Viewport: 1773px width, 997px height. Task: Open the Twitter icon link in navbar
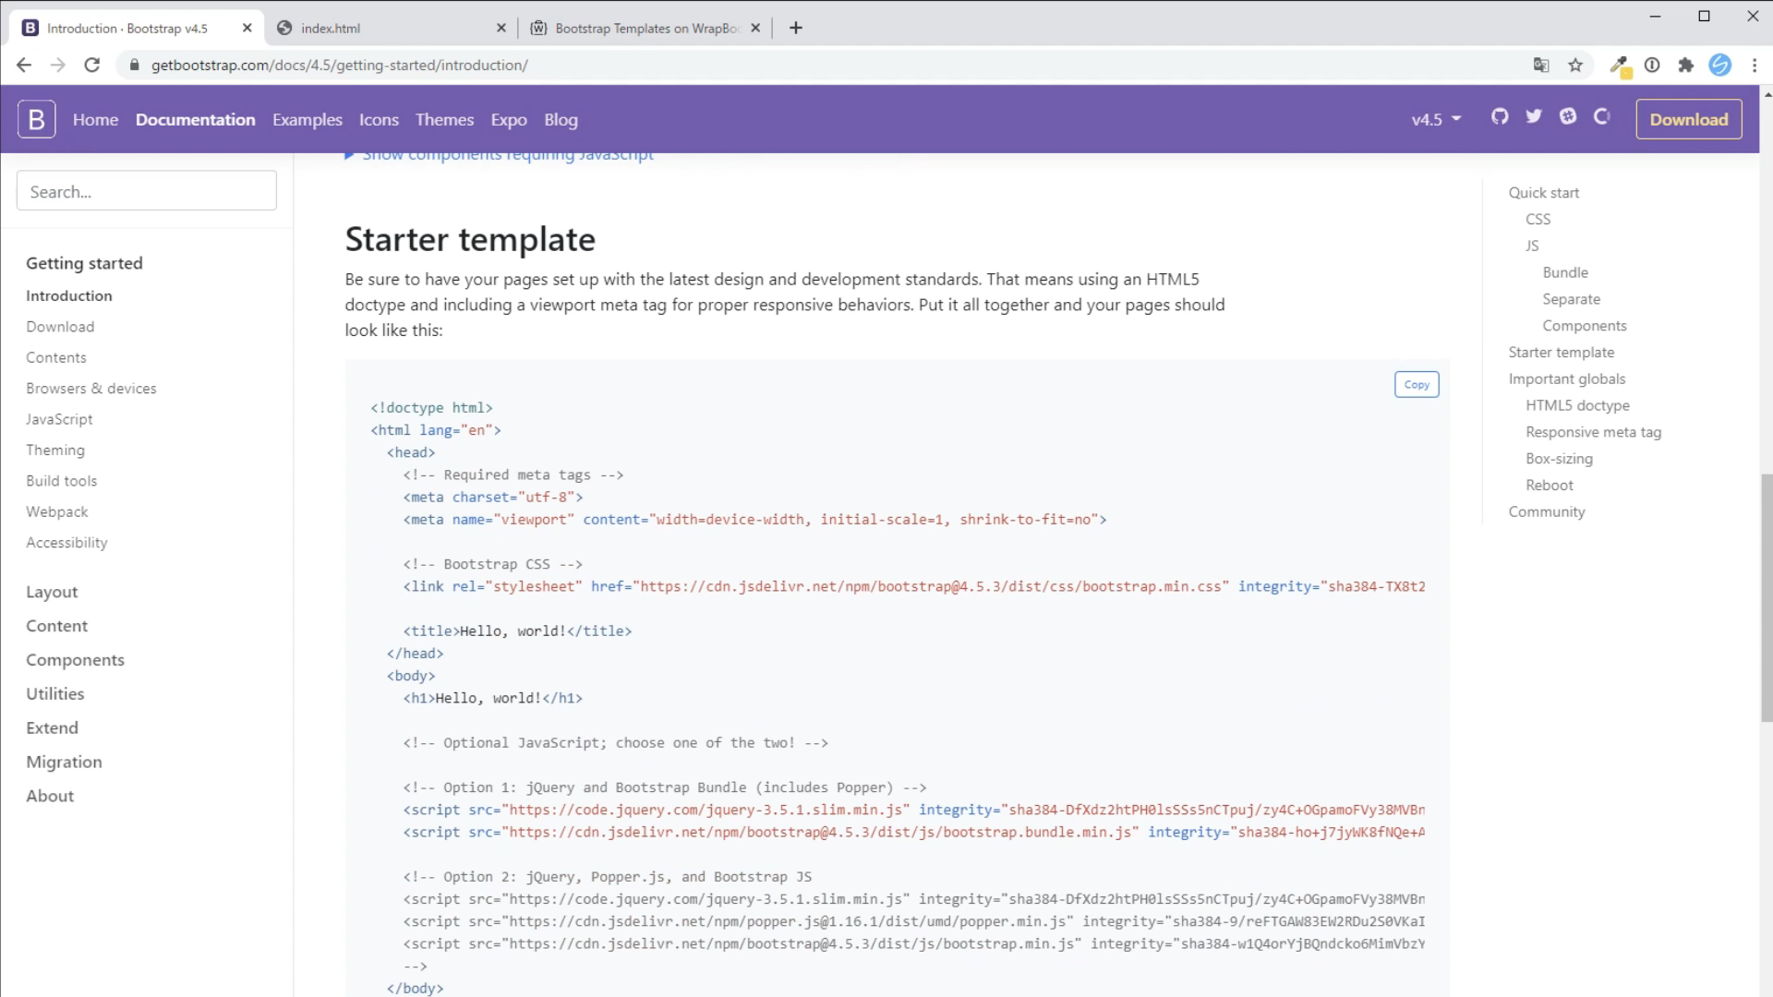[1534, 116]
